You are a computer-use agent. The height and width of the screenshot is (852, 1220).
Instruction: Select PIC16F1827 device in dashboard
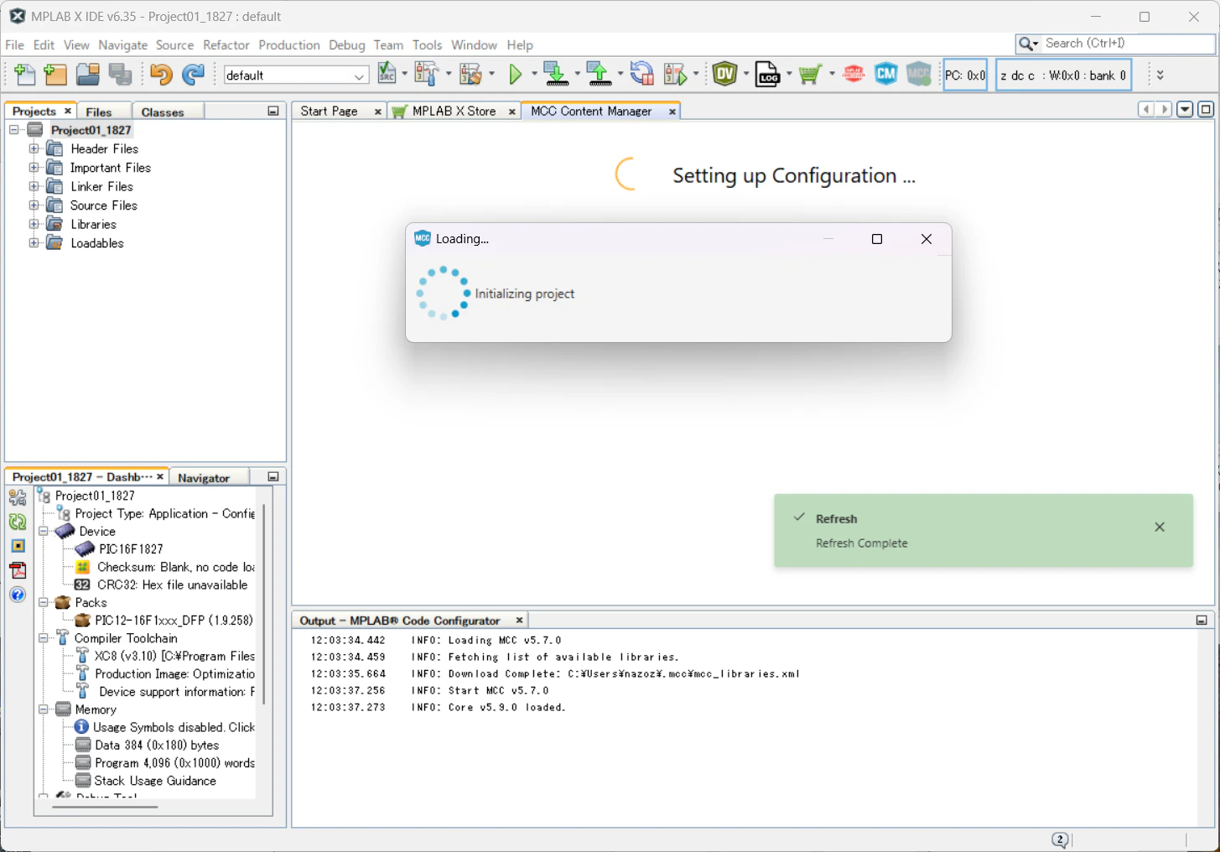[x=131, y=549]
